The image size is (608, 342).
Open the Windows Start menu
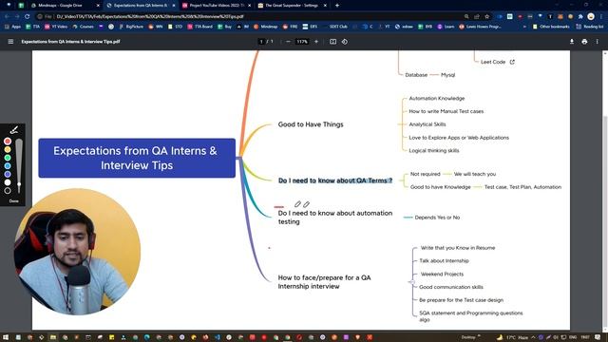(x=7, y=337)
